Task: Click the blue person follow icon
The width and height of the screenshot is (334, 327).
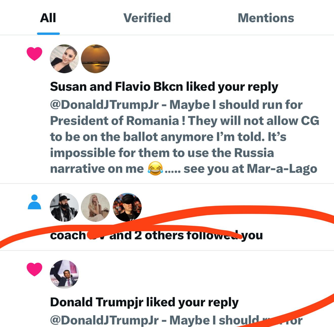Action: pos(34,202)
